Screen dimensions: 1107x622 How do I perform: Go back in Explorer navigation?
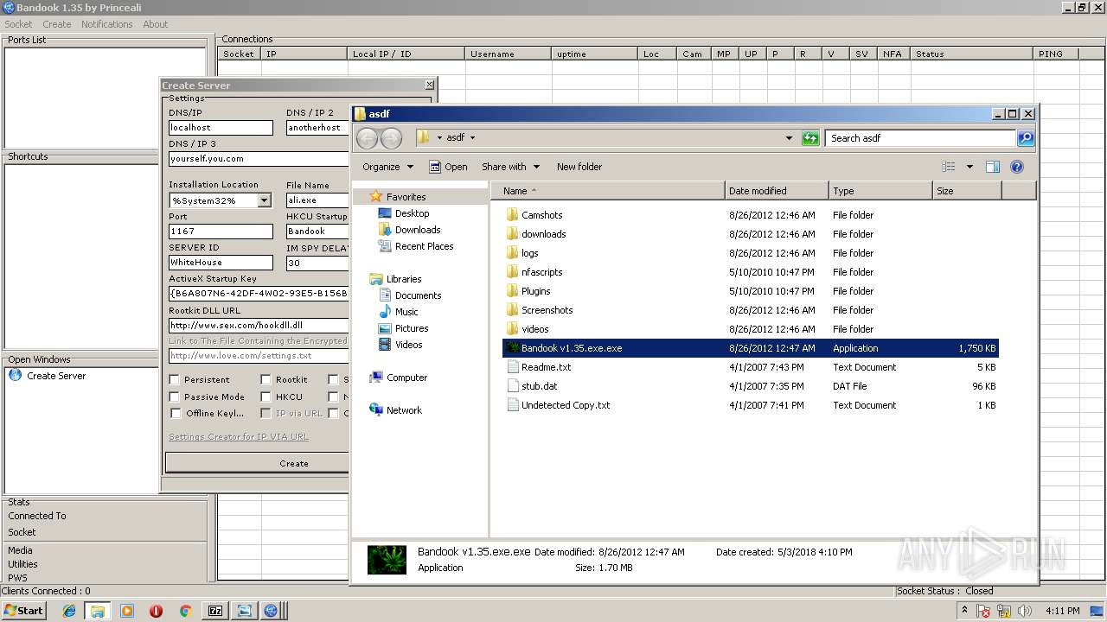click(367, 138)
